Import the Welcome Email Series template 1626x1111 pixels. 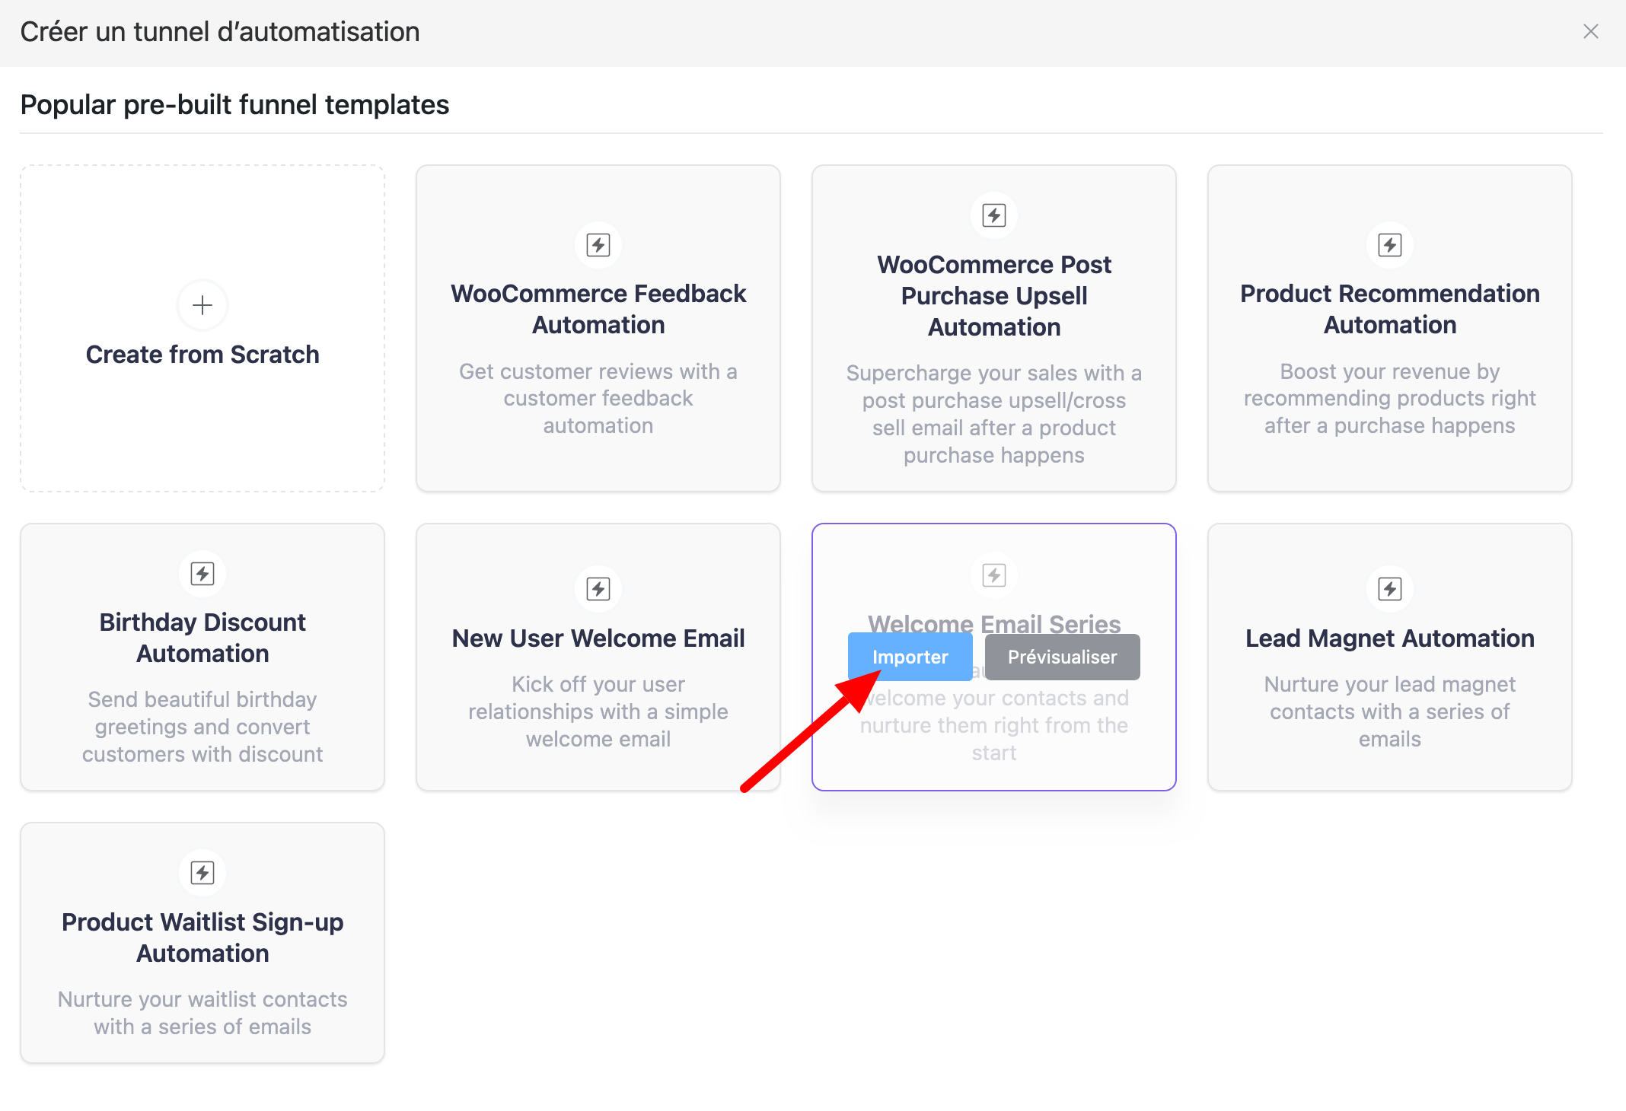pyautogui.click(x=910, y=657)
